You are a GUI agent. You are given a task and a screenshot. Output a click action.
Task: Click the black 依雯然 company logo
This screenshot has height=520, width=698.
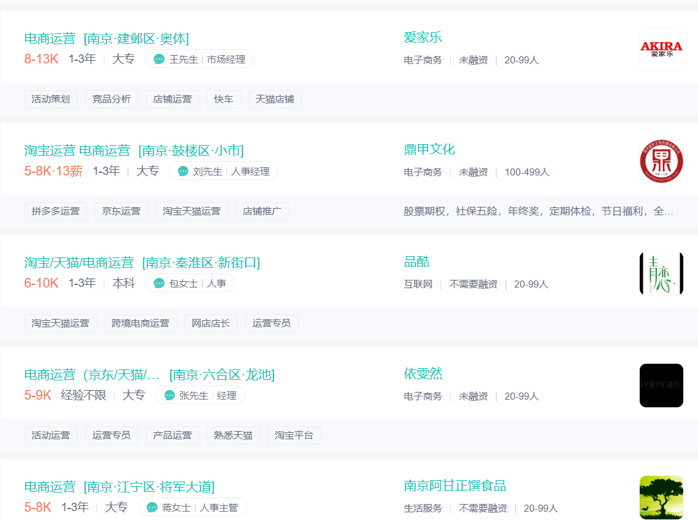coord(661,386)
